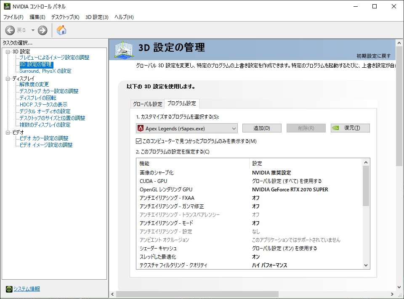Screen dimensions: 404x299
Task: Open デスクトップのサイズと位置の調整
Action: 52,118
